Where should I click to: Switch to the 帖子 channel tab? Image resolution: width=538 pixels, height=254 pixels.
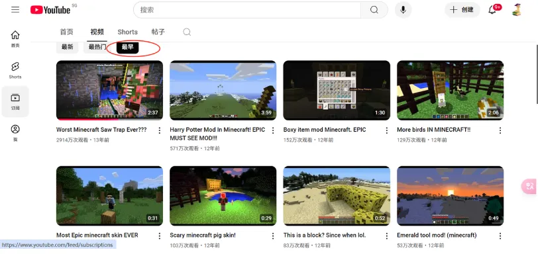click(158, 32)
